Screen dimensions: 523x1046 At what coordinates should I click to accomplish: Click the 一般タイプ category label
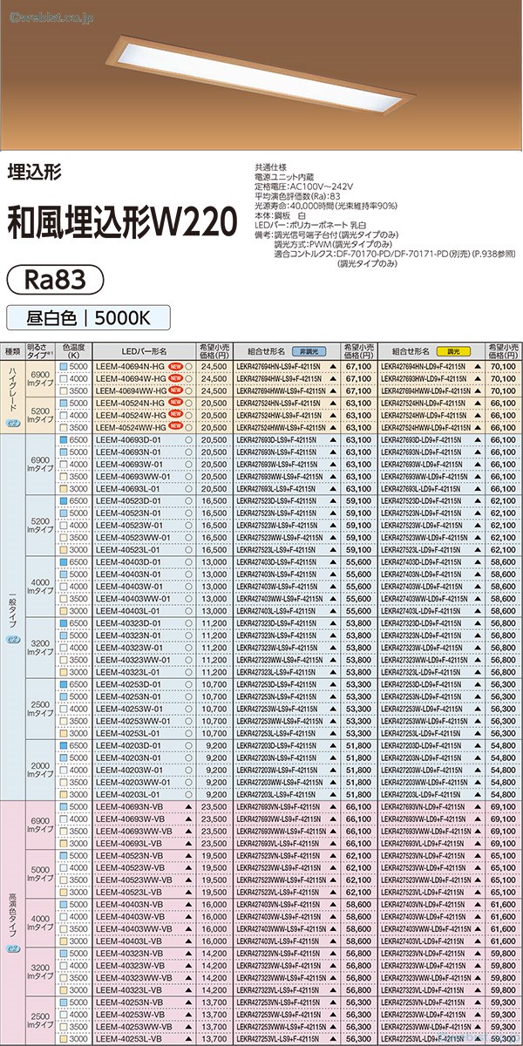pyautogui.click(x=12, y=608)
